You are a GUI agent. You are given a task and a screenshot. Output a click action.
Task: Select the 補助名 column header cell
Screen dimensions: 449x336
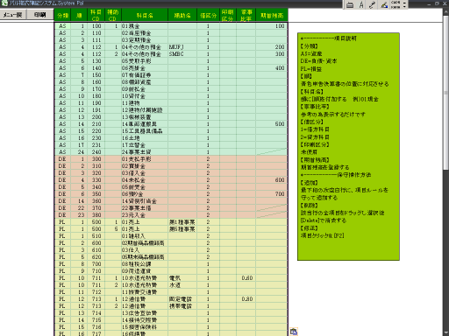[182, 15]
